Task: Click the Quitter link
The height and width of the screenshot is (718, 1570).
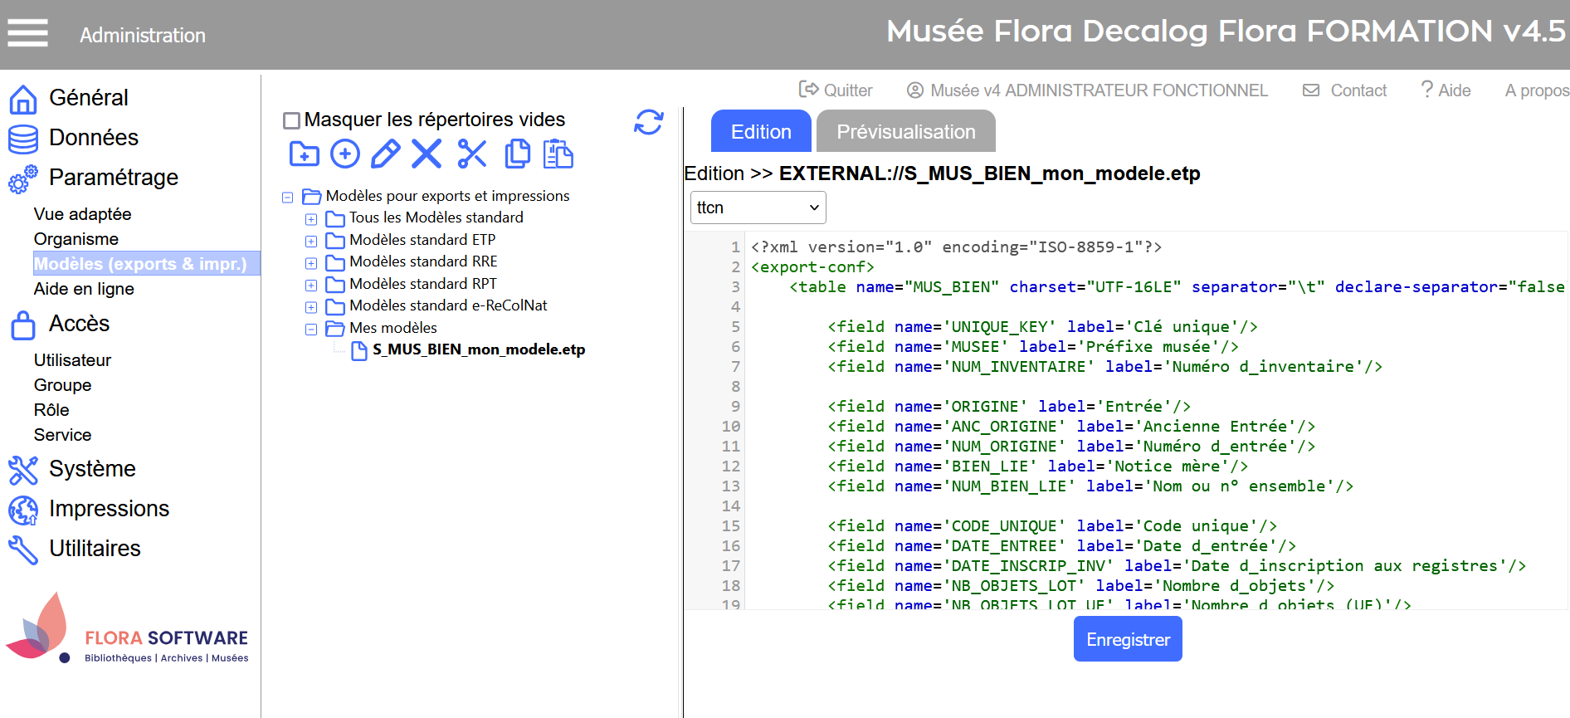Action: point(836,90)
